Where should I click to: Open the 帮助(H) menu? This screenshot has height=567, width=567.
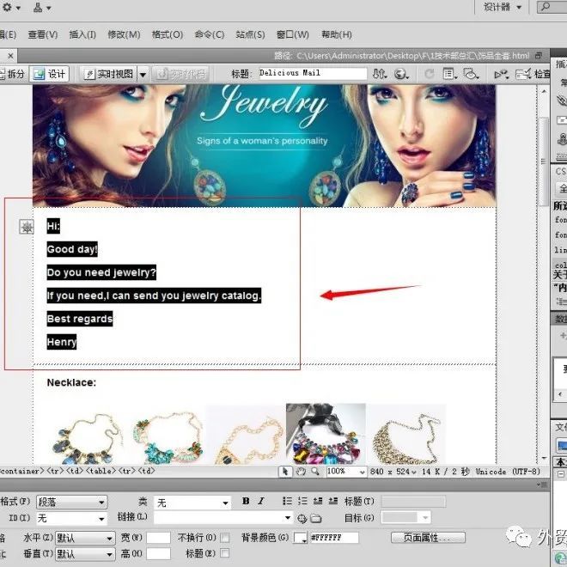pyautogui.click(x=337, y=34)
